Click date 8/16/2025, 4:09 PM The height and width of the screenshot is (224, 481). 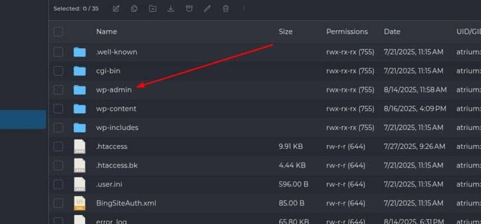[415, 109]
